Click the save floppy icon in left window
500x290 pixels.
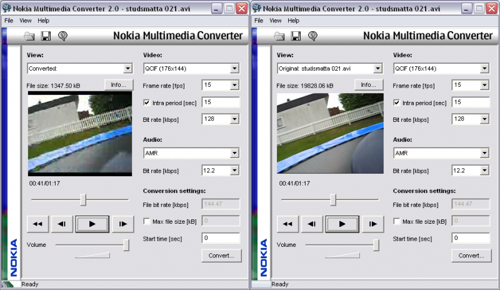(46, 36)
